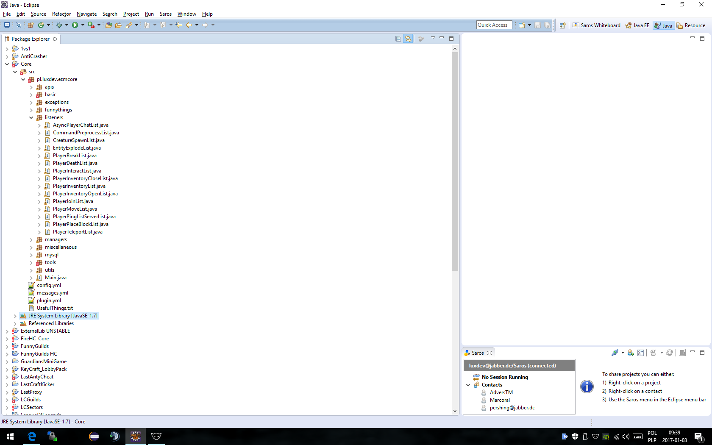Image resolution: width=712 pixels, height=445 pixels.
Task: Switch to the Java EE perspective
Action: click(x=637, y=25)
